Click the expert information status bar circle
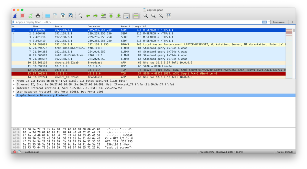 (15, 152)
